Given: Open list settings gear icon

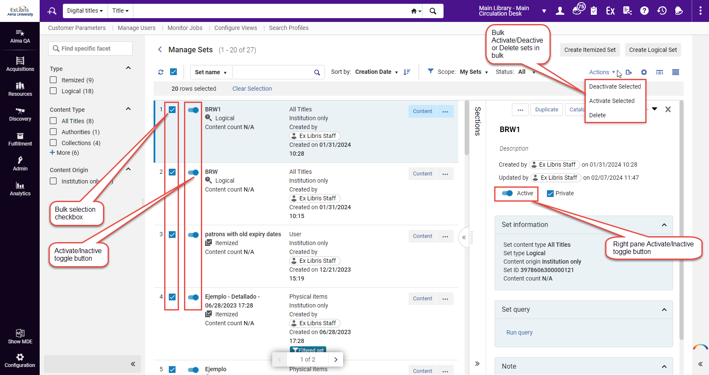Looking at the screenshot, I should [x=644, y=72].
